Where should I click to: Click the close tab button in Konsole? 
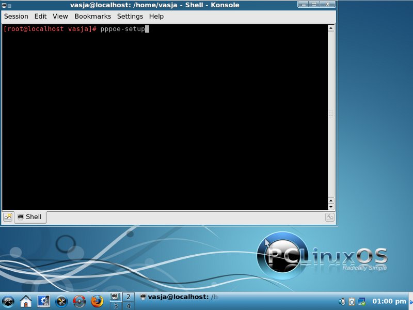(x=330, y=217)
